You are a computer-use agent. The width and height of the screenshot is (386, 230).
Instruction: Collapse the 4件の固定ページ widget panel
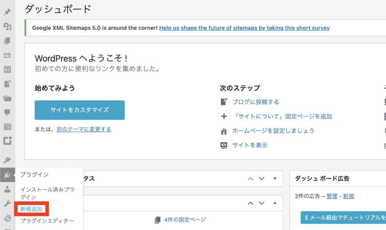pos(275,203)
